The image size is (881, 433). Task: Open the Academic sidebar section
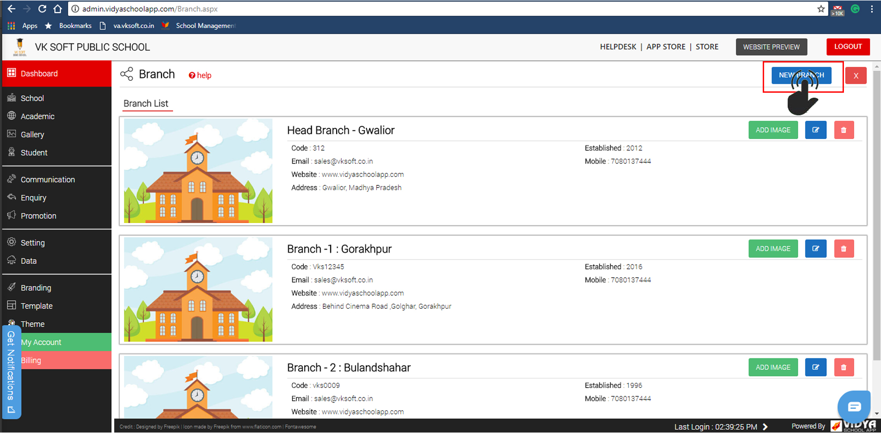[x=57, y=116]
